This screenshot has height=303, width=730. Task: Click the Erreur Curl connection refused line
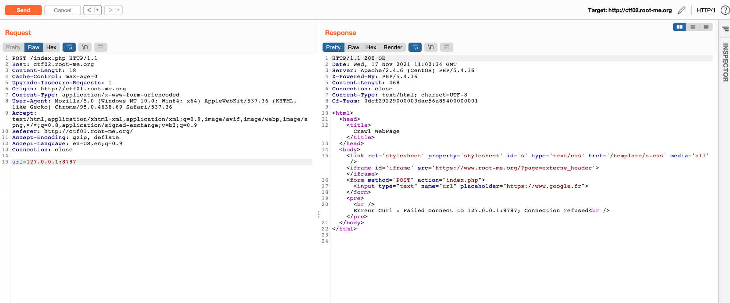[x=481, y=210]
